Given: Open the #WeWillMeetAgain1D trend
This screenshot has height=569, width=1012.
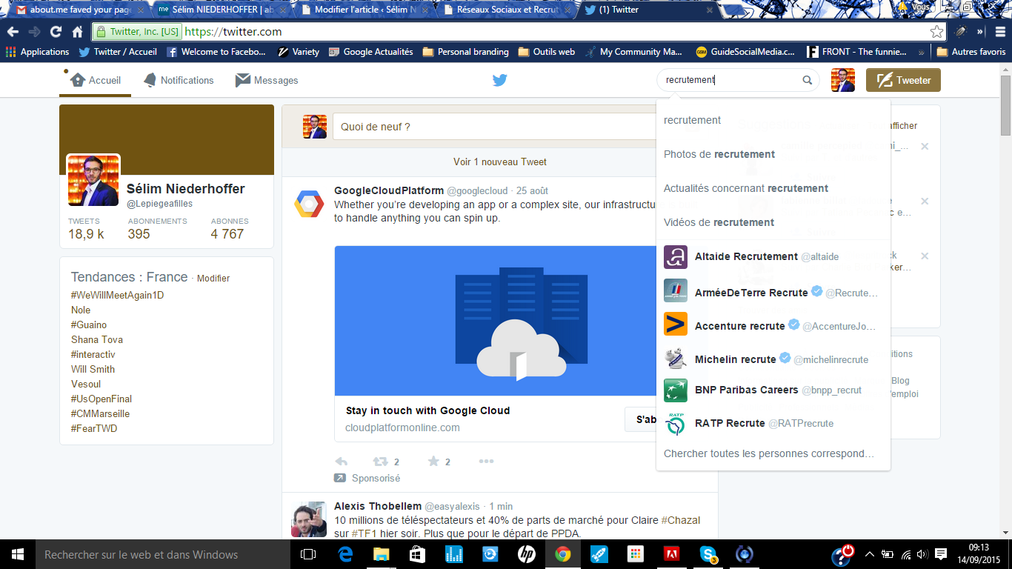Looking at the screenshot, I should pyautogui.click(x=117, y=295).
